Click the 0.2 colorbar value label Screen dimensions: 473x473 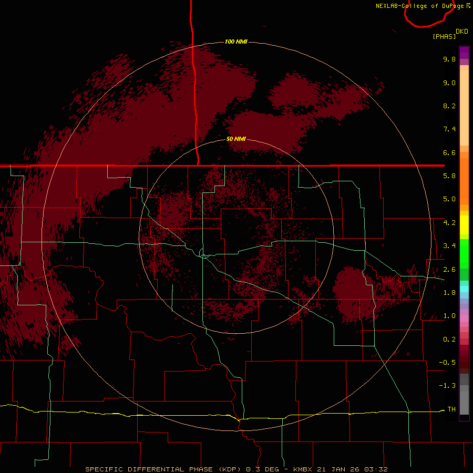point(449,340)
